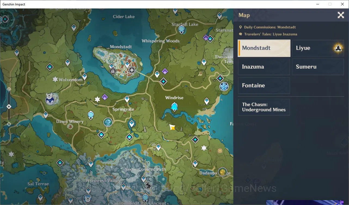Click the Snow-Covered Path map label

(145, 169)
